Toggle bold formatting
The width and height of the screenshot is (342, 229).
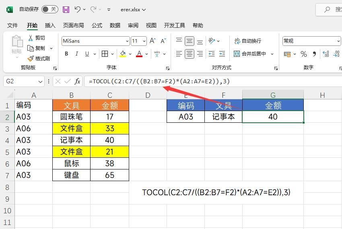pos(66,54)
